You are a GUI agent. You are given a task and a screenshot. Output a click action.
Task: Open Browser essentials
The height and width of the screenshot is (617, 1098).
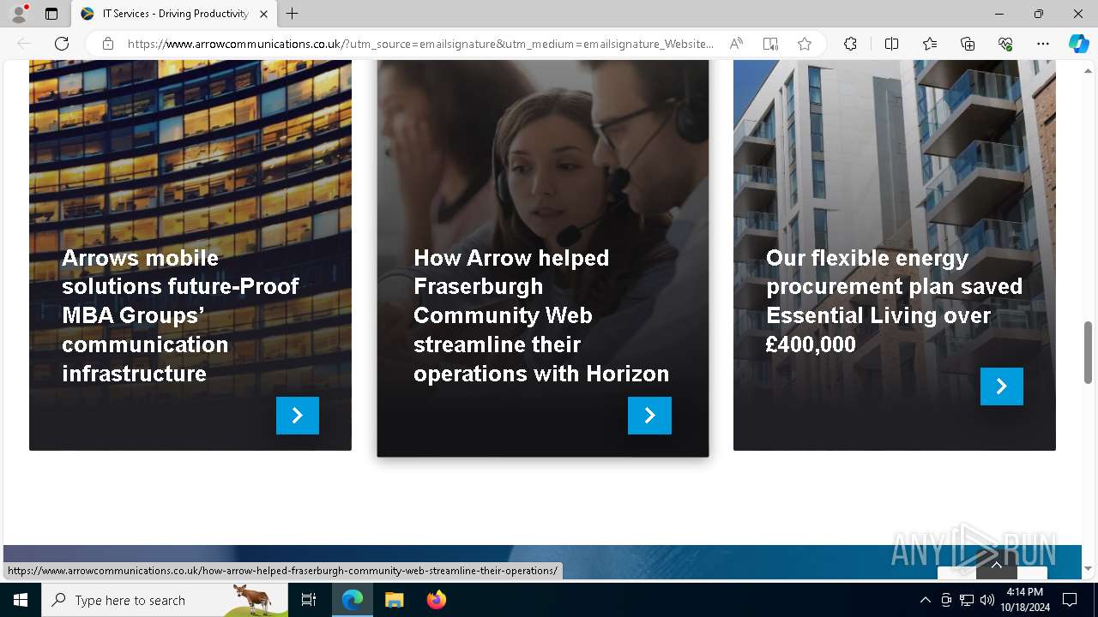click(1005, 44)
